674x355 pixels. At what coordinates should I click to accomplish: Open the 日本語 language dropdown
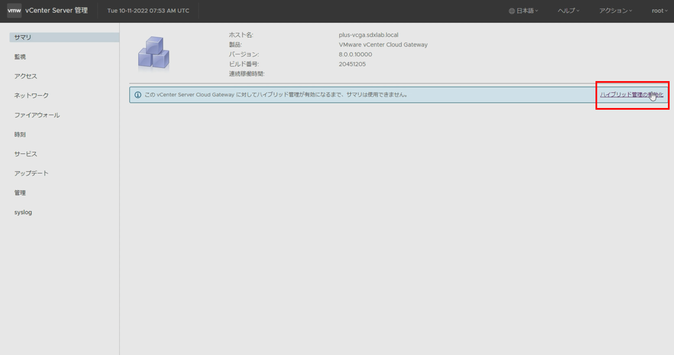524,11
